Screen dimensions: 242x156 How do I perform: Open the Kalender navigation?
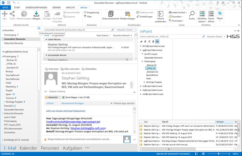pos(28,148)
